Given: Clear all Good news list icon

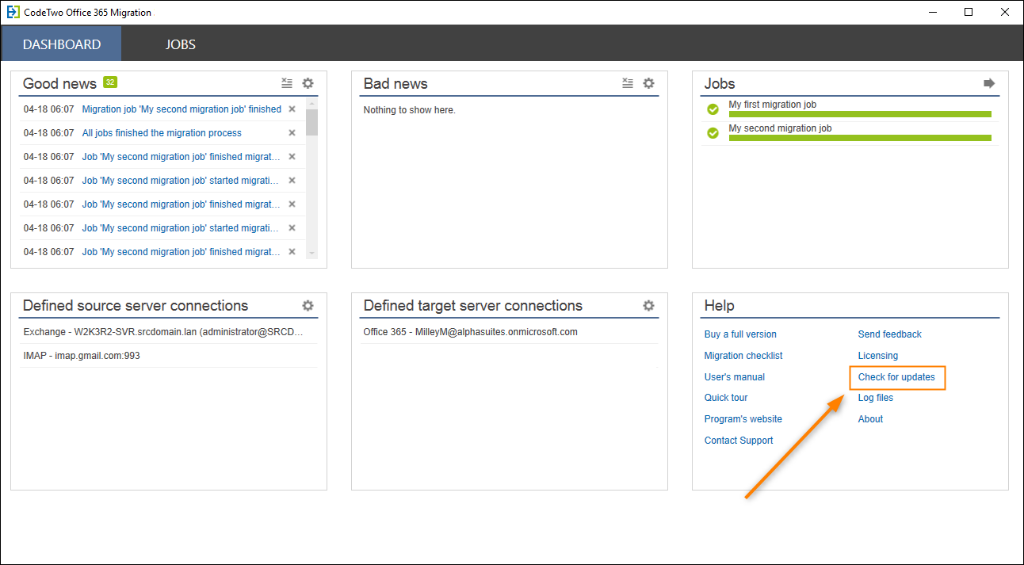Looking at the screenshot, I should click(x=287, y=83).
